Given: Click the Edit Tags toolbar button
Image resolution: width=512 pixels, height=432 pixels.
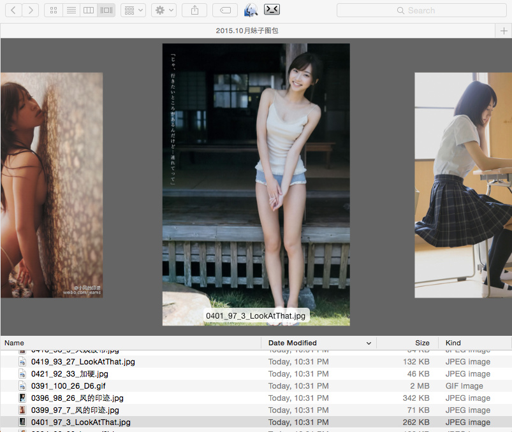Looking at the screenshot, I should tap(225, 10).
